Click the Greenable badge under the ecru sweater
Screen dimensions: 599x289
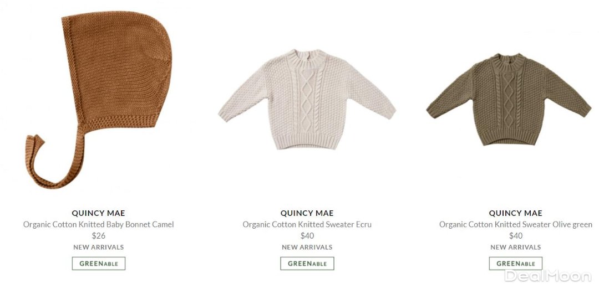click(x=307, y=264)
